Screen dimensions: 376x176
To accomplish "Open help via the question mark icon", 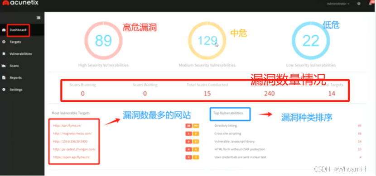I will tap(359, 4).
